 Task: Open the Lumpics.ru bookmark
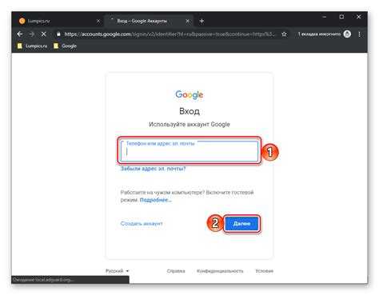(32, 46)
